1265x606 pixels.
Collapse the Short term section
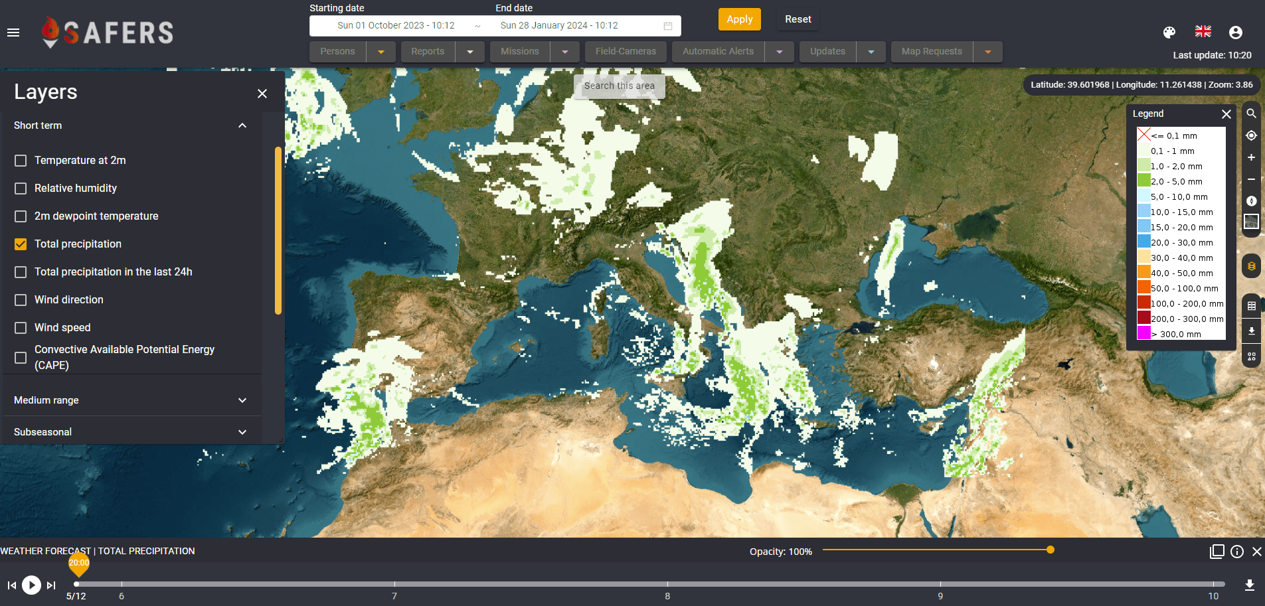[242, 125]
